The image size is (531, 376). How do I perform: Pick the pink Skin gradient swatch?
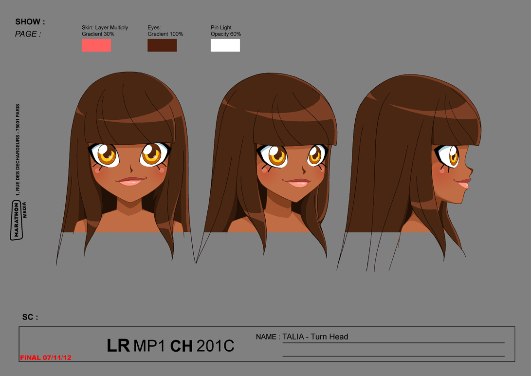tap(96, 45)
